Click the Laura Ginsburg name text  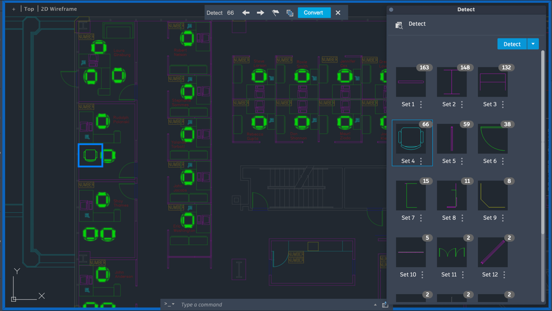point(122,53)
